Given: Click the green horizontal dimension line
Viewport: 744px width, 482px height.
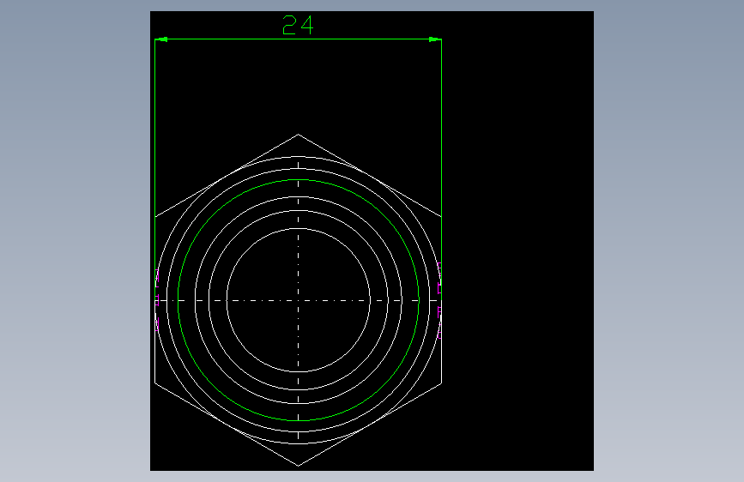Looking at the screenshot, I should [x=299, y=39].
